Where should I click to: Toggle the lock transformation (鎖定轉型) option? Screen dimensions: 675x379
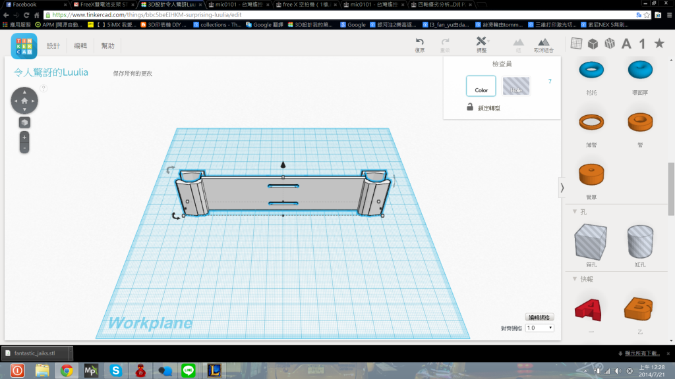(483, 107)
